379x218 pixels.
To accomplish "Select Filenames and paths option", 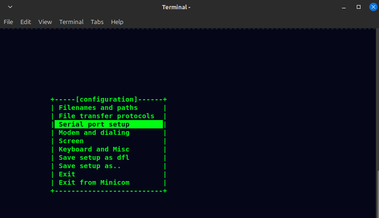I will pos(98,108).
